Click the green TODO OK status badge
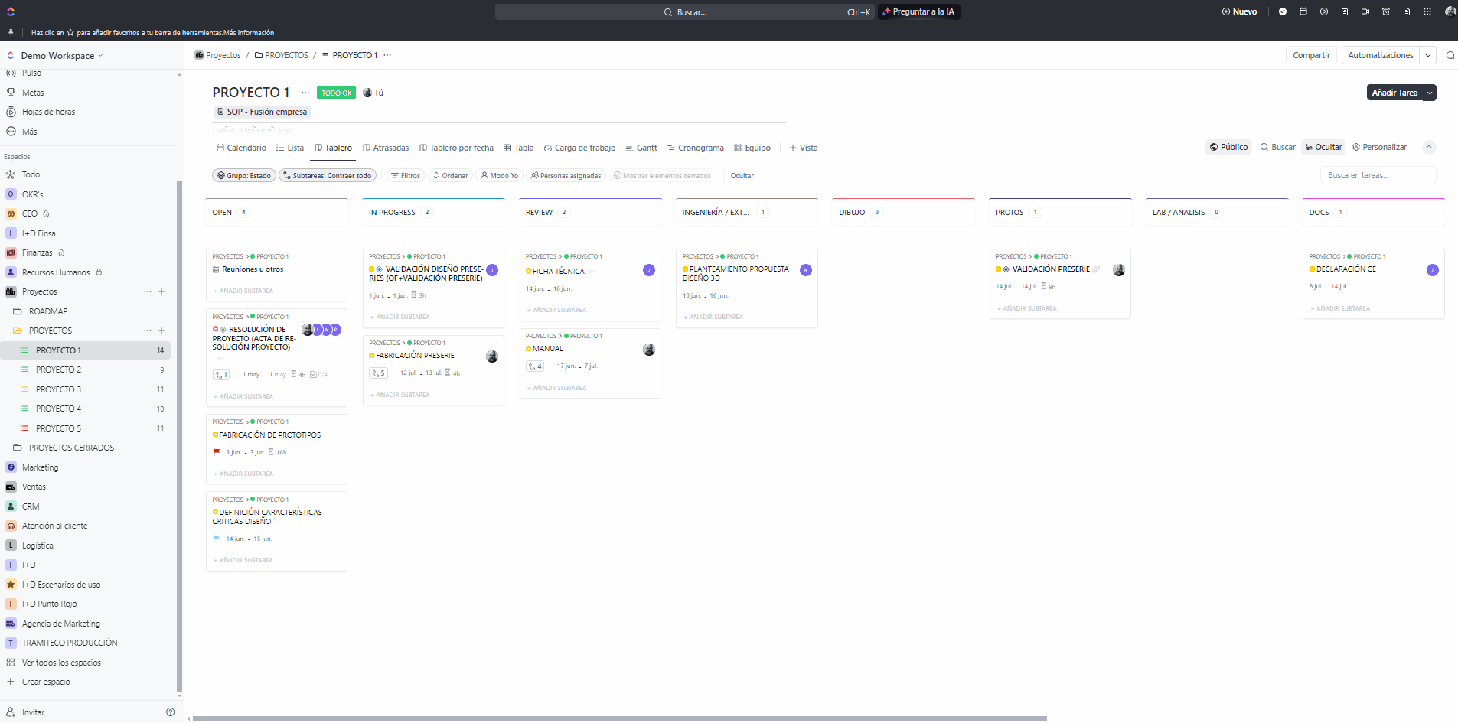This screenshot has height=723, width=1458. coord(336,93)
